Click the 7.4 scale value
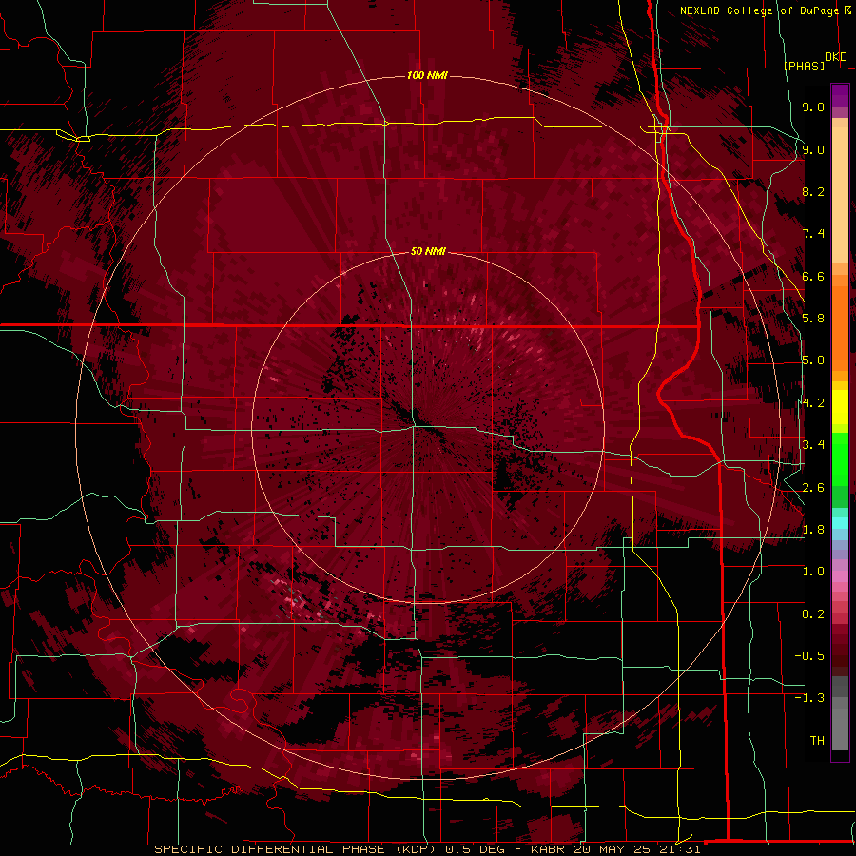 coord(813,234)
